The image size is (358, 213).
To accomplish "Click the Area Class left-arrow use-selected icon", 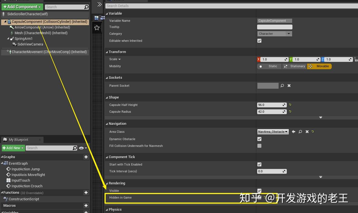I will pos(294,132).
